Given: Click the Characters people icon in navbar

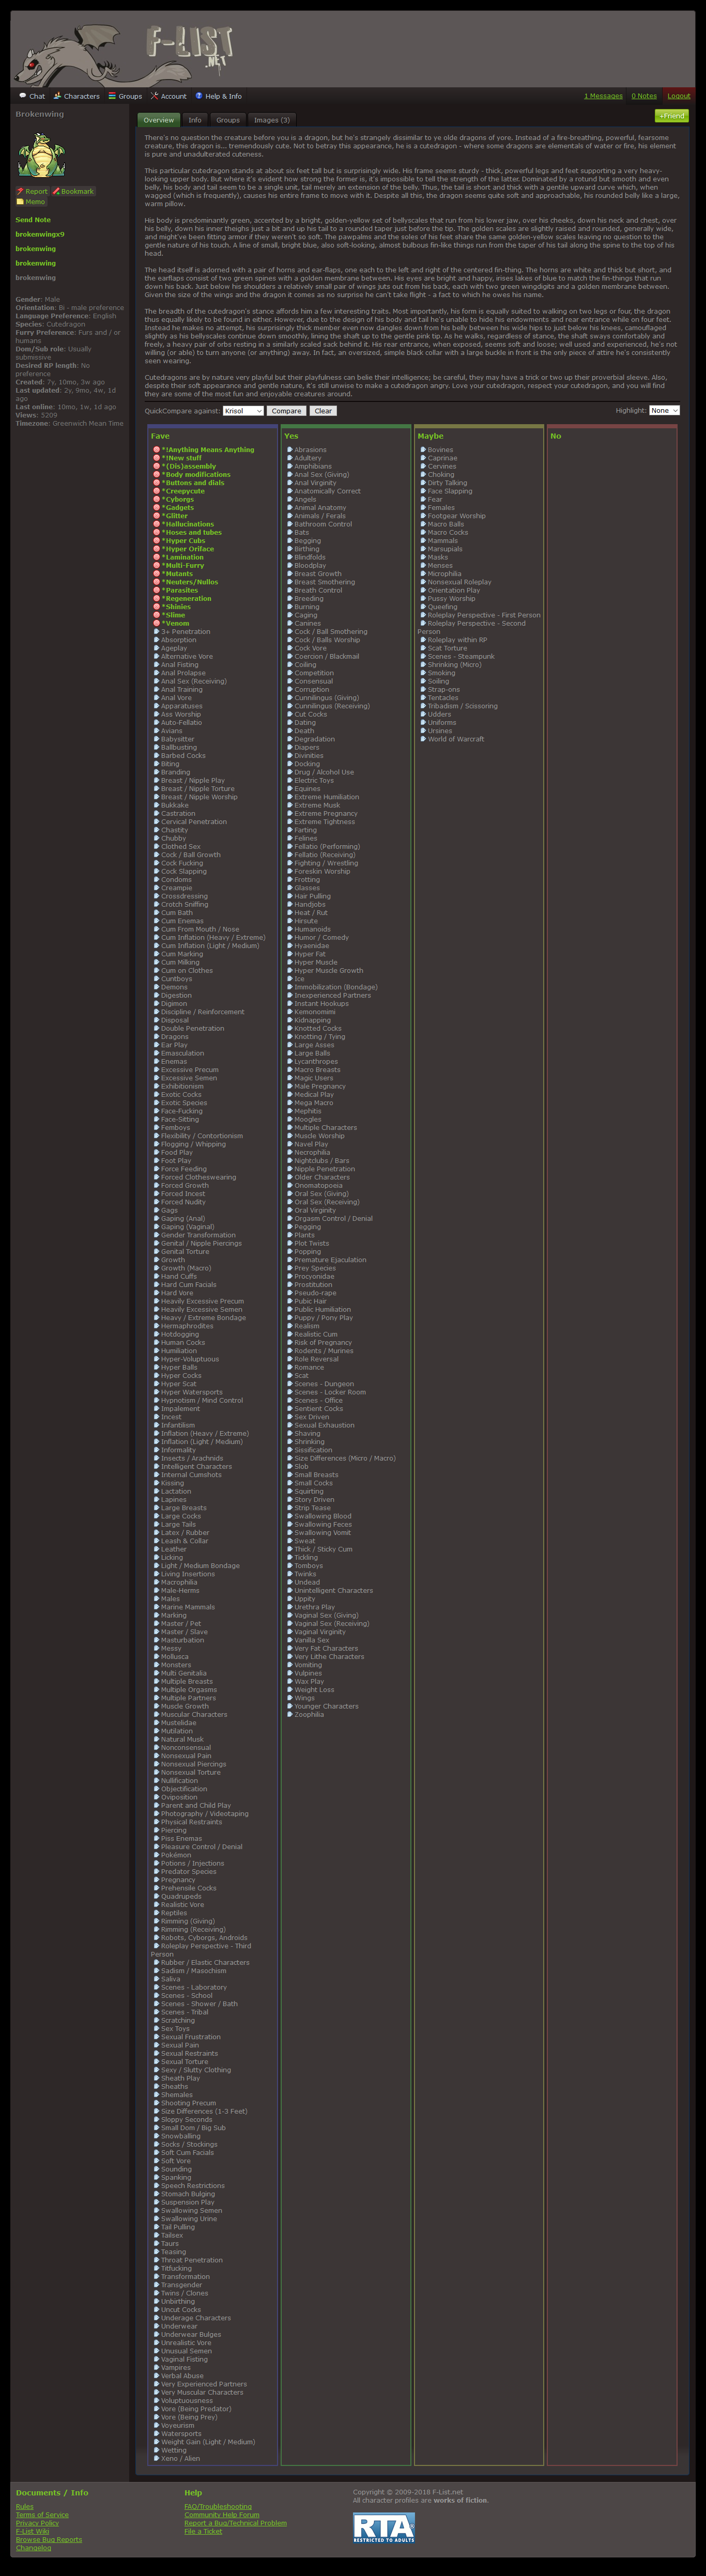Looking at the screenshot, I should (x=57, y=96).
